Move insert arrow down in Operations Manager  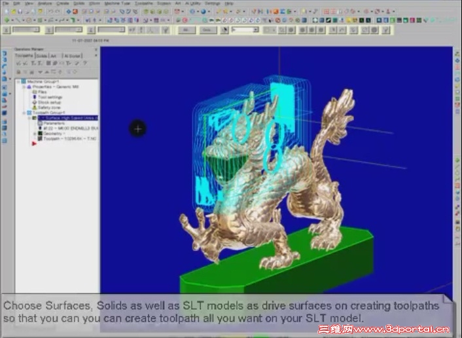pyautogui.click(x=40, y=72)
